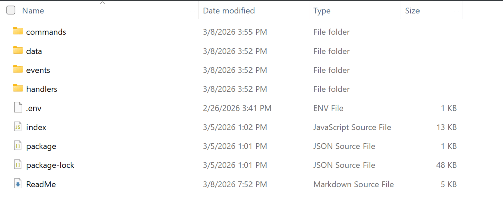Click the commands folder icon
Screen dimensions: 503x217
pyautogui.click(x=18, y=31)
